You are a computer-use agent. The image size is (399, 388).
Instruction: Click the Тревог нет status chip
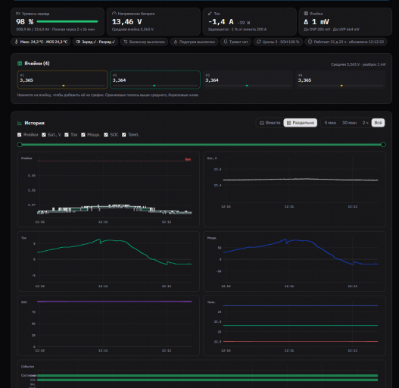pyautogui.click(x=235, y=42)
